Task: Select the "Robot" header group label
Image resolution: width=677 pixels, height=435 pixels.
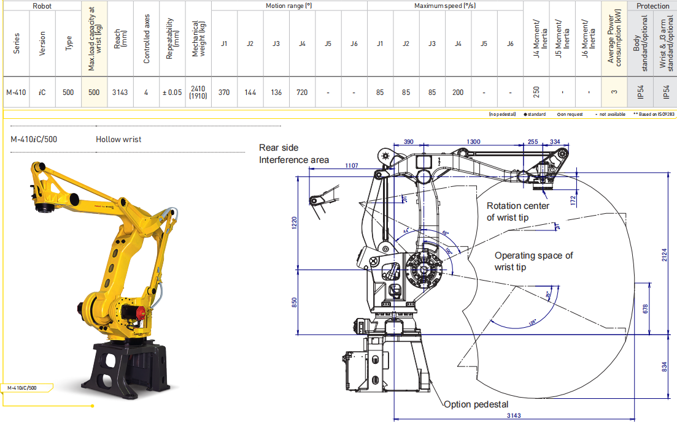Action: (x=42, y=6)
